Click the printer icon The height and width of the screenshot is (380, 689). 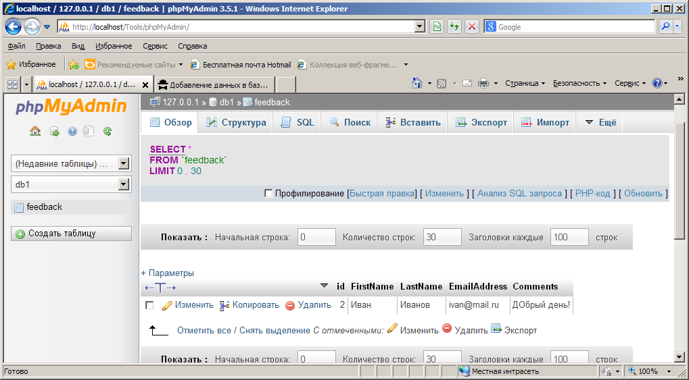[x=483, y=83]
